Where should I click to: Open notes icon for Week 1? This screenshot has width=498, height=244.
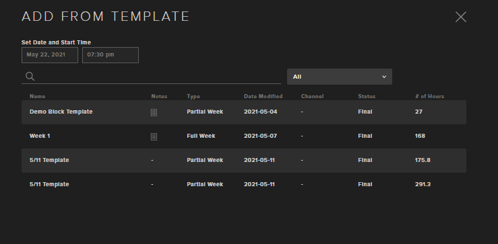[154, 136]
